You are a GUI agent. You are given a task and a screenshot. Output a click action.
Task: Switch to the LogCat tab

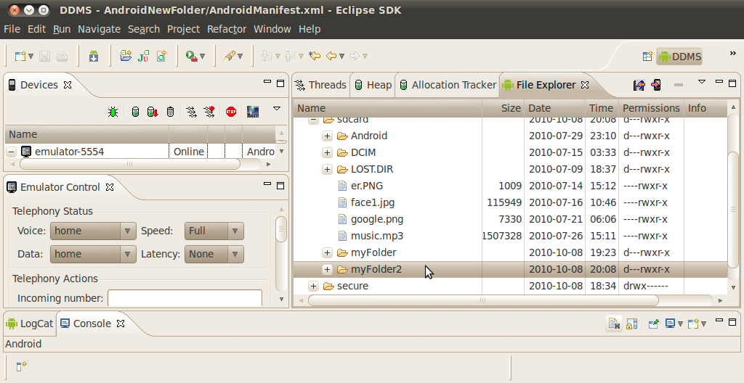30,324
